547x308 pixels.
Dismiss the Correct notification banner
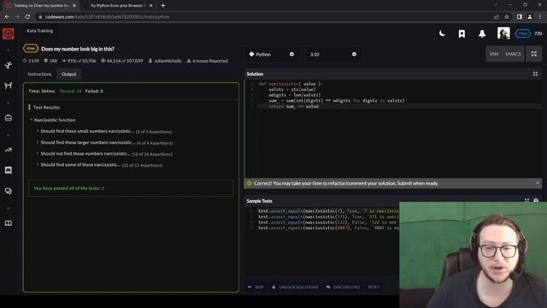[x=538, y=182]
